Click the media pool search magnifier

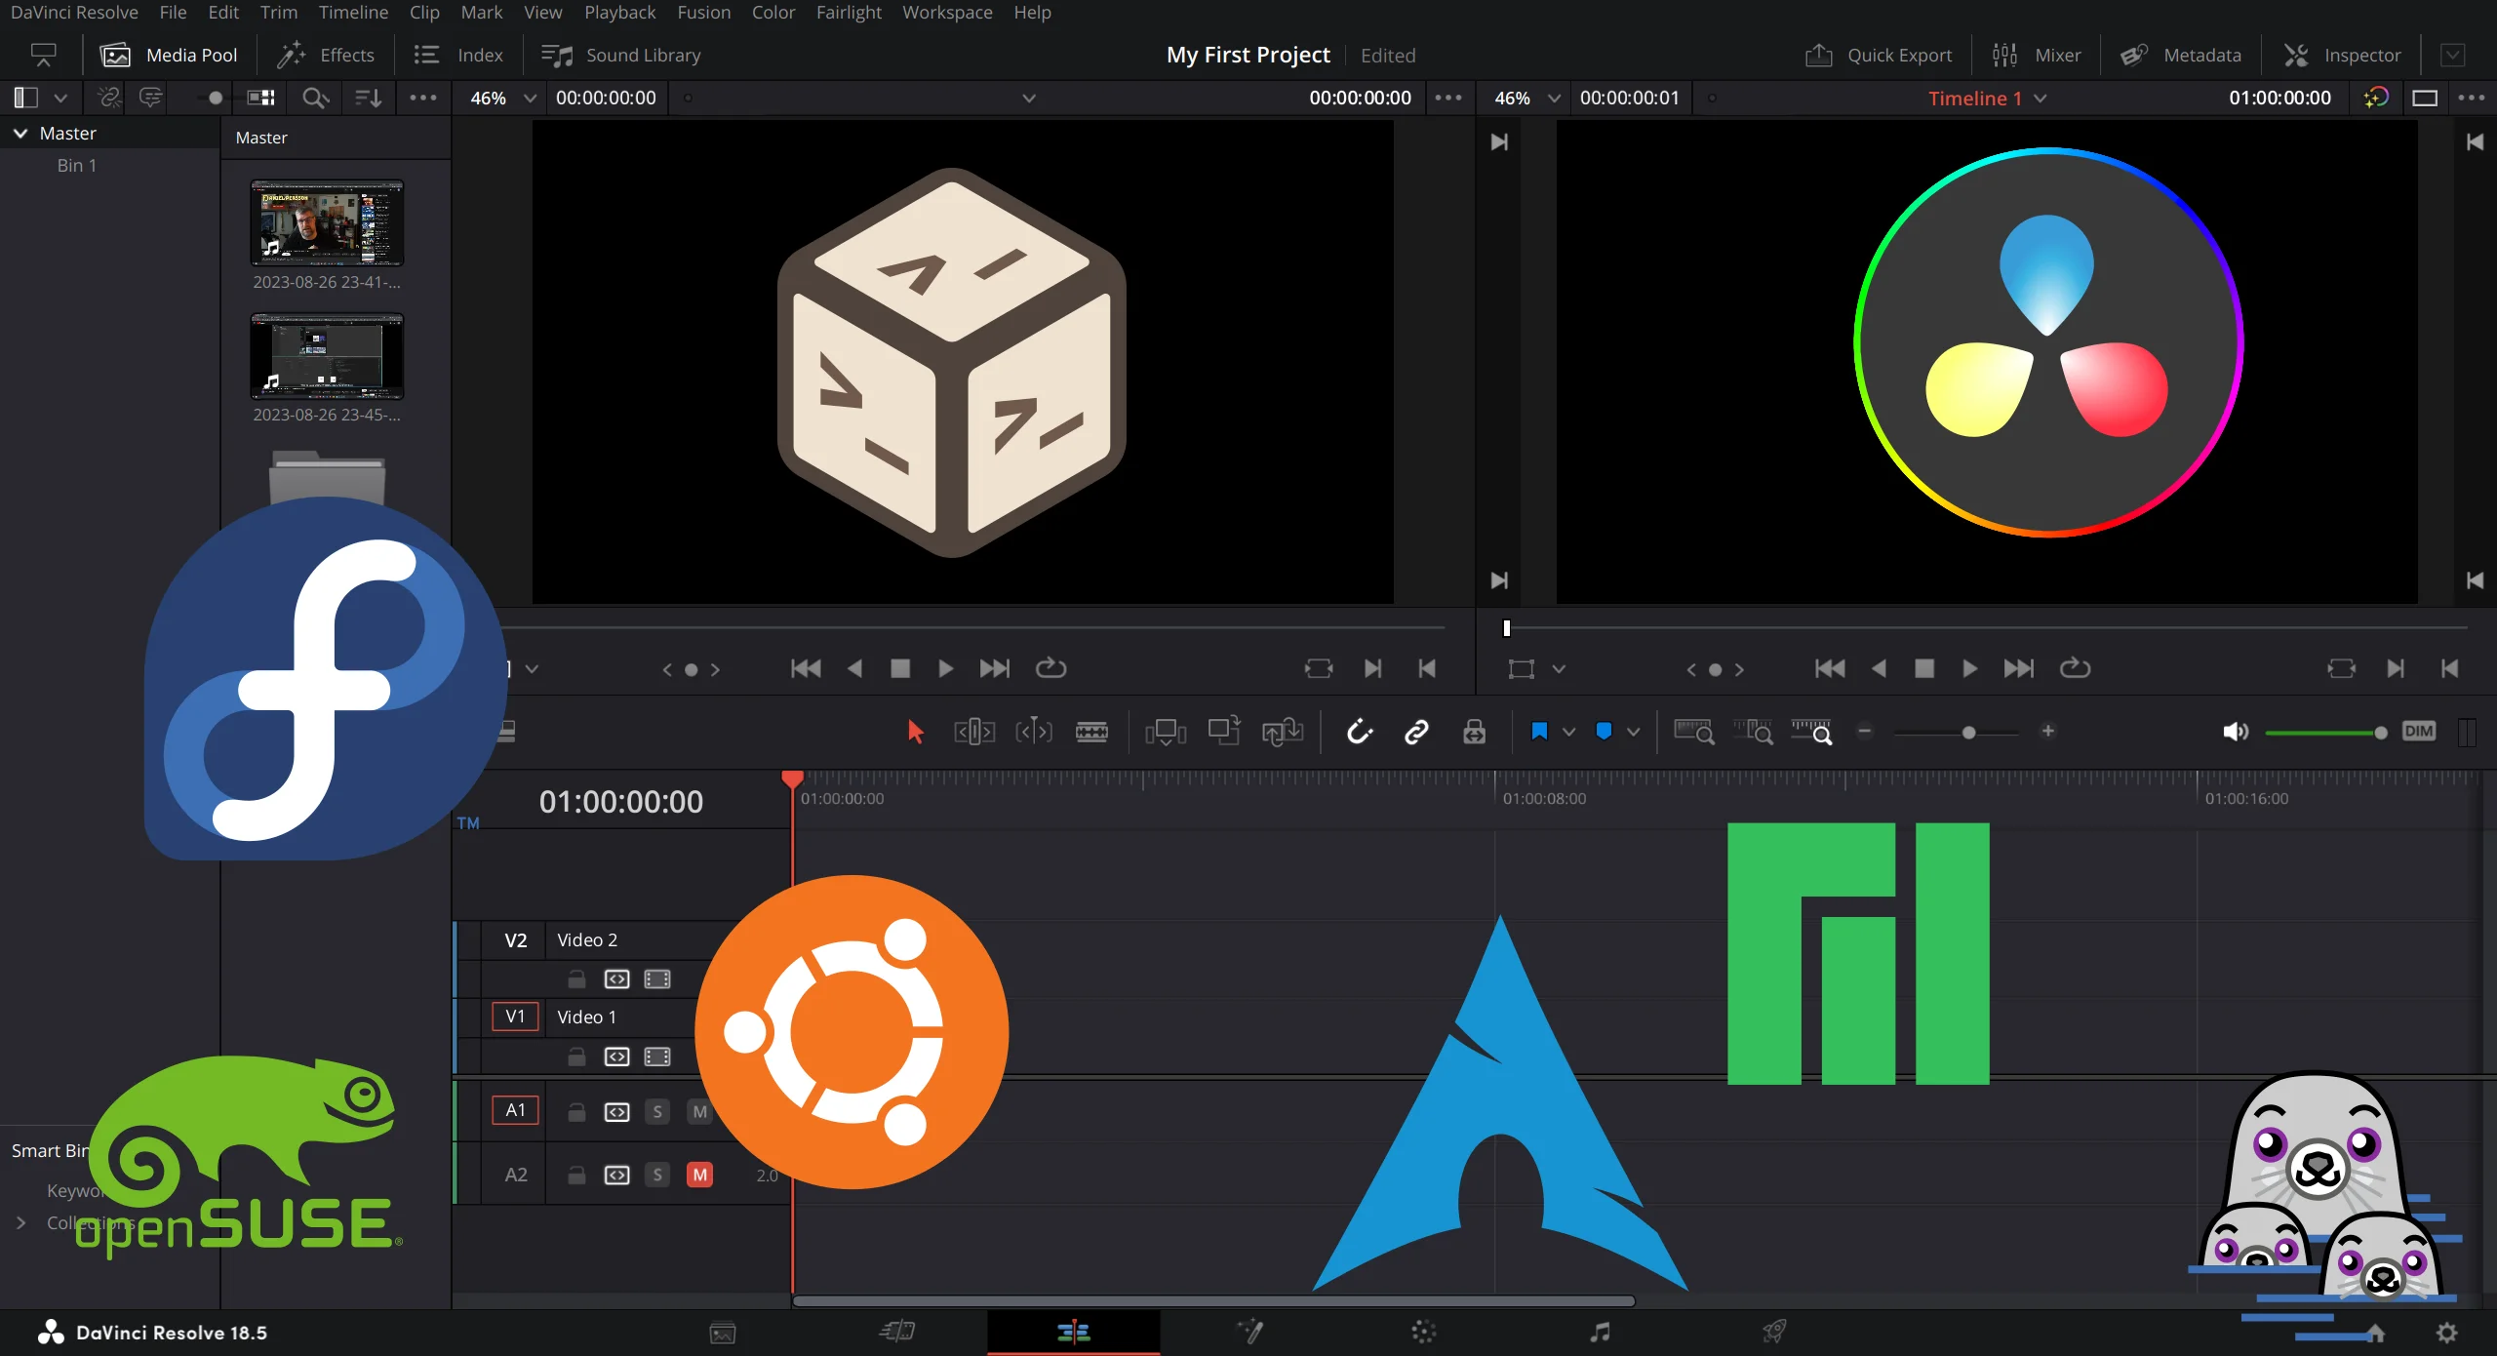tap(314, 98)
